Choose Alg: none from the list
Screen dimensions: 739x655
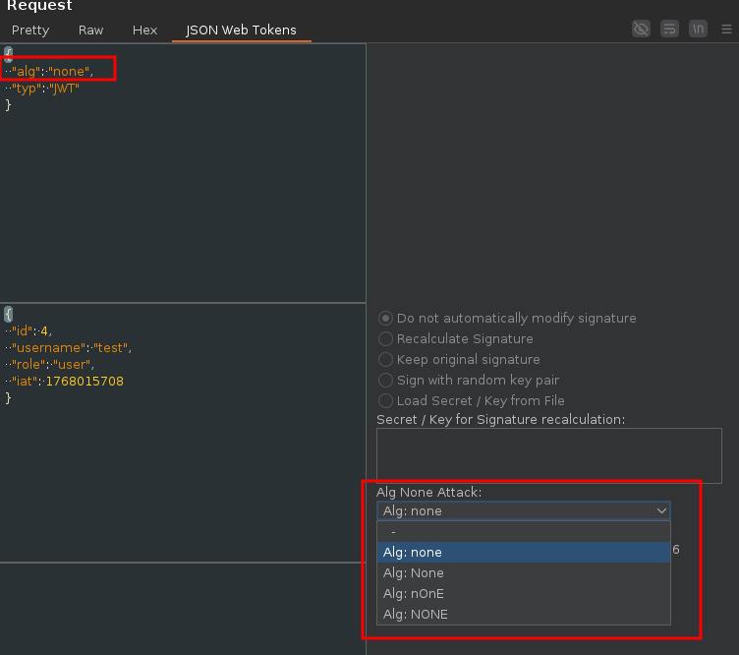(x=523, y=552)
